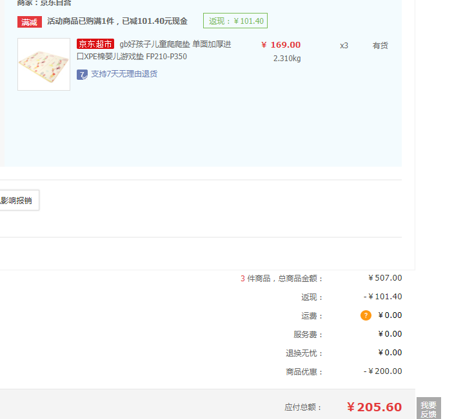The height and width of the screenshot is (419, 454).
Task: Click the 影响报销 button
Action: [19, 200]
